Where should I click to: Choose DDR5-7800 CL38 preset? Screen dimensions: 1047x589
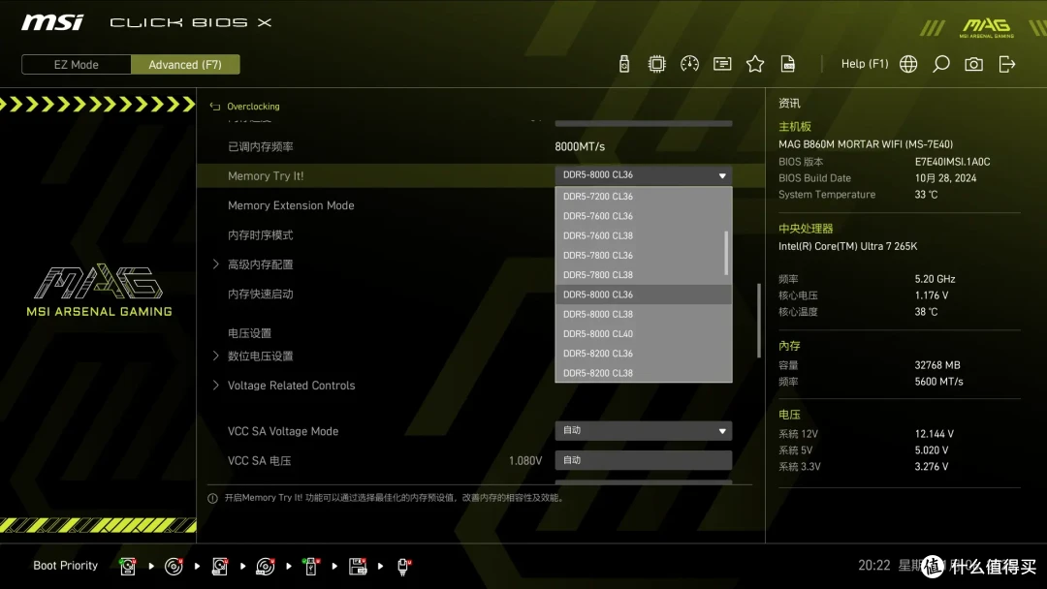[x=643, y=275]
